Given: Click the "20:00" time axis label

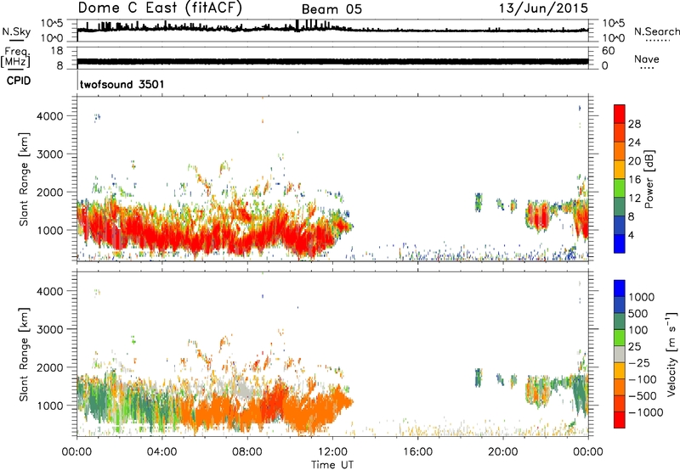Looking at the screenshot, I should pos(503,452).
